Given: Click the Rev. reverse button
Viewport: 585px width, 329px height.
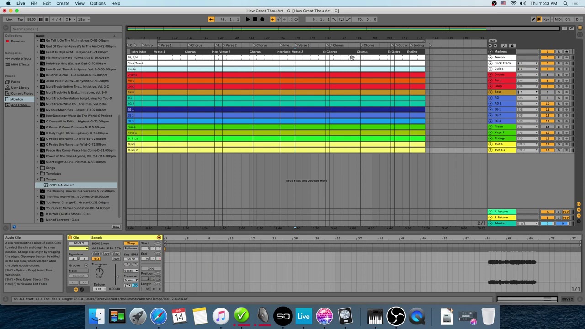Looking at the screenshot, I should coord(116,254).
